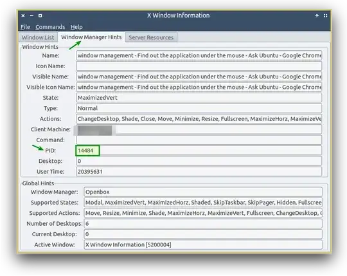Open the Help menu
The image size is (347, 276).
(x=76, y=27)
